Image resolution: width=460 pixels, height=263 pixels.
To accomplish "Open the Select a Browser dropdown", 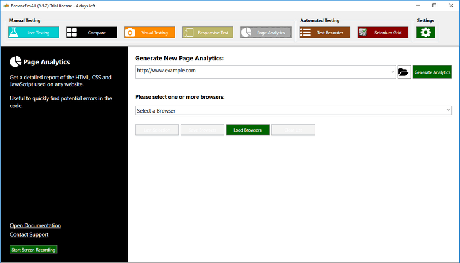I will coord(293,110).
